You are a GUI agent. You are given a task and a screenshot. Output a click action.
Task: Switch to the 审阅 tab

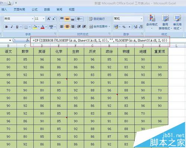tap(59, 10)
